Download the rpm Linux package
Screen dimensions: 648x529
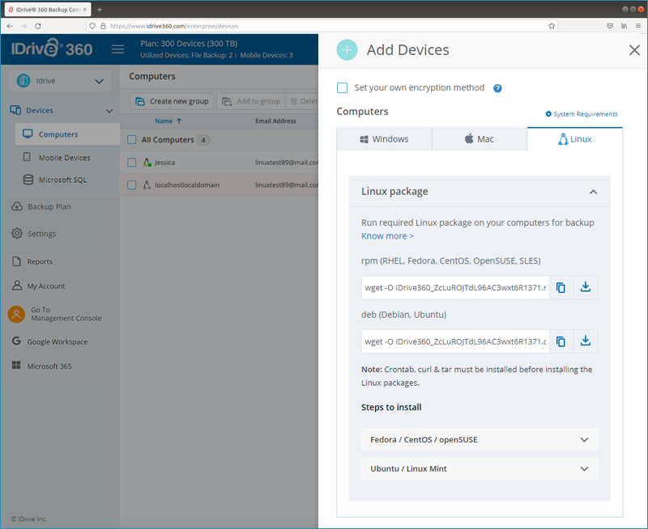(x=586, y=288)
